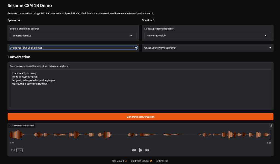Open the Use via API link
Viewport: 280px width, 164px height.
(118, 161)
